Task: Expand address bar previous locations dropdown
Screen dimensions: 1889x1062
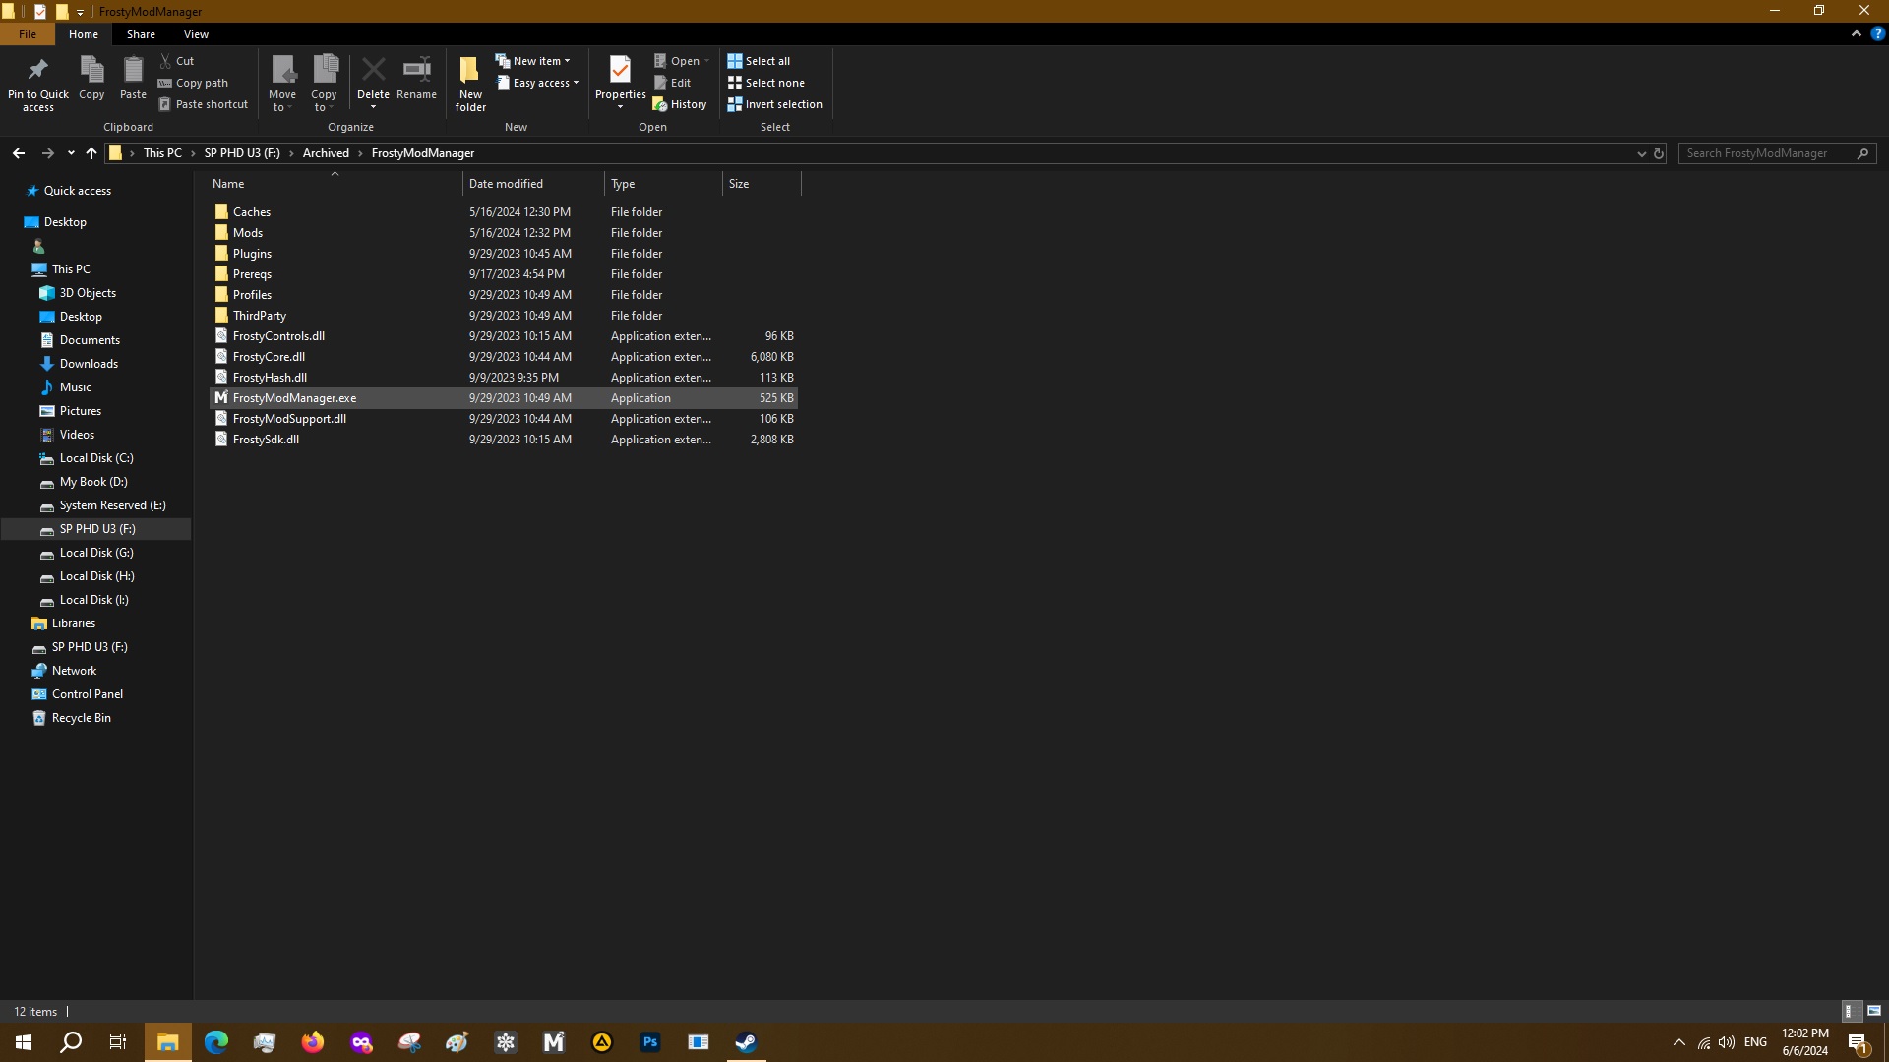Action: click(x=1641, y=153)
